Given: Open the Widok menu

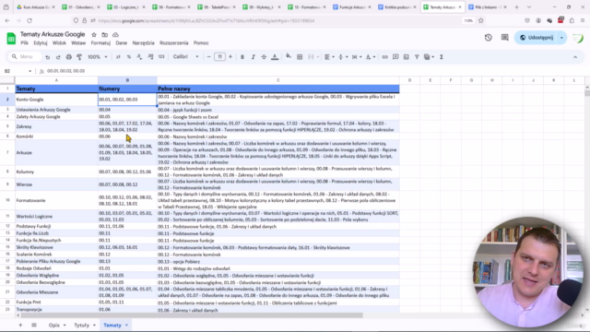Looking at the screenshot, I should (x=59, y=43).
